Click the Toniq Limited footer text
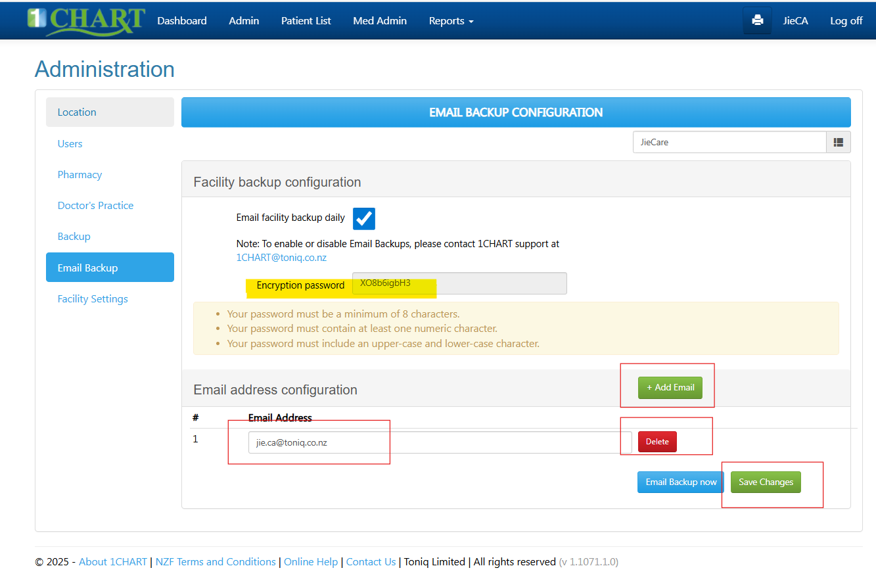Viewport: 876px width, 587px height. 434,562
